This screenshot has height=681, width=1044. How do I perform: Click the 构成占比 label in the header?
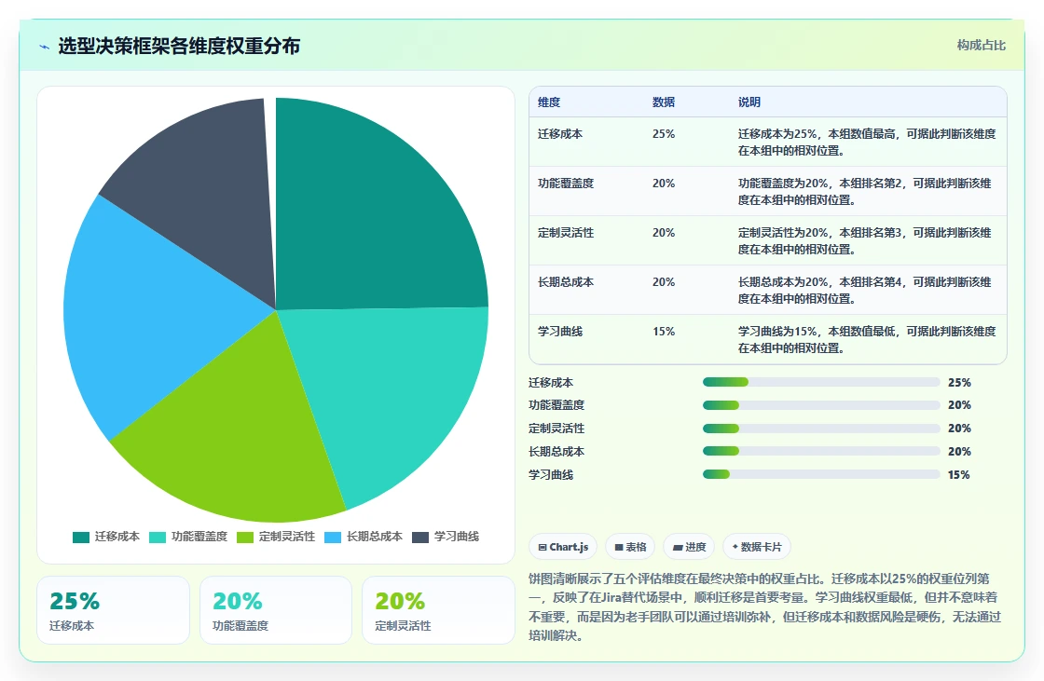coord(981,46)
